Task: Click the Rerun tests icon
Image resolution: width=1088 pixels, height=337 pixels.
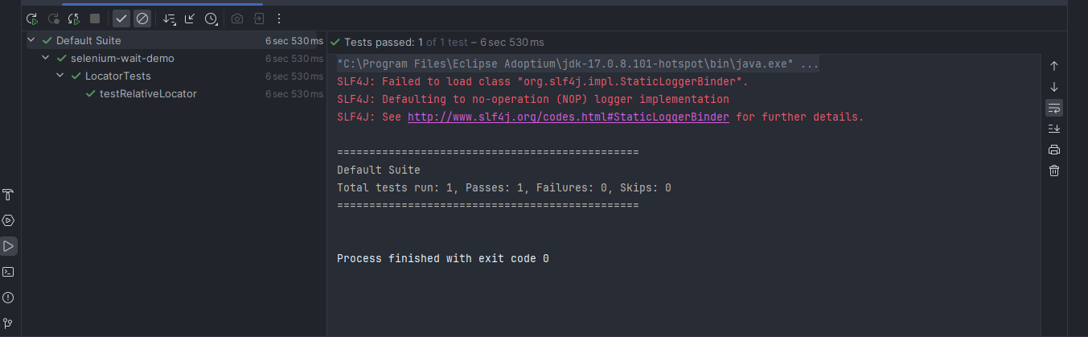Action: pyautogui.click(x=32, y=18)
